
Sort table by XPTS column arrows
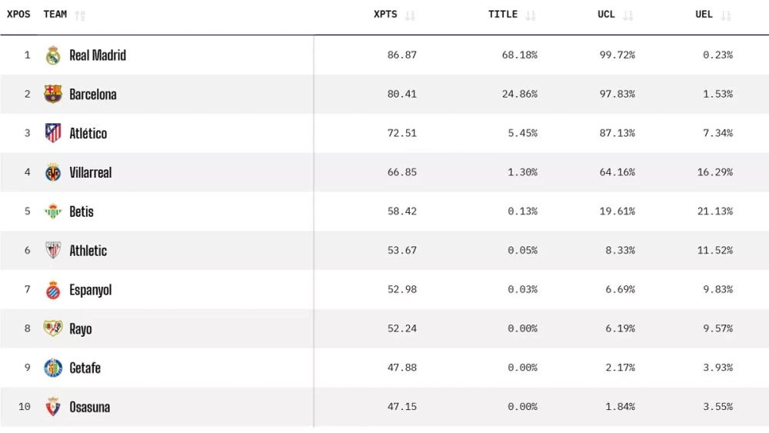click(410, 15)
